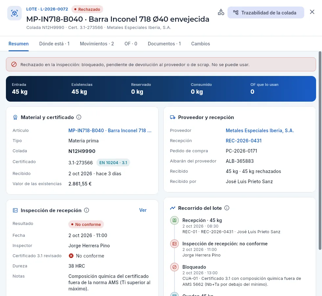Click Ver in Inspección de recepción
This screenshot has width=322, height=296.
click(143, 210)
